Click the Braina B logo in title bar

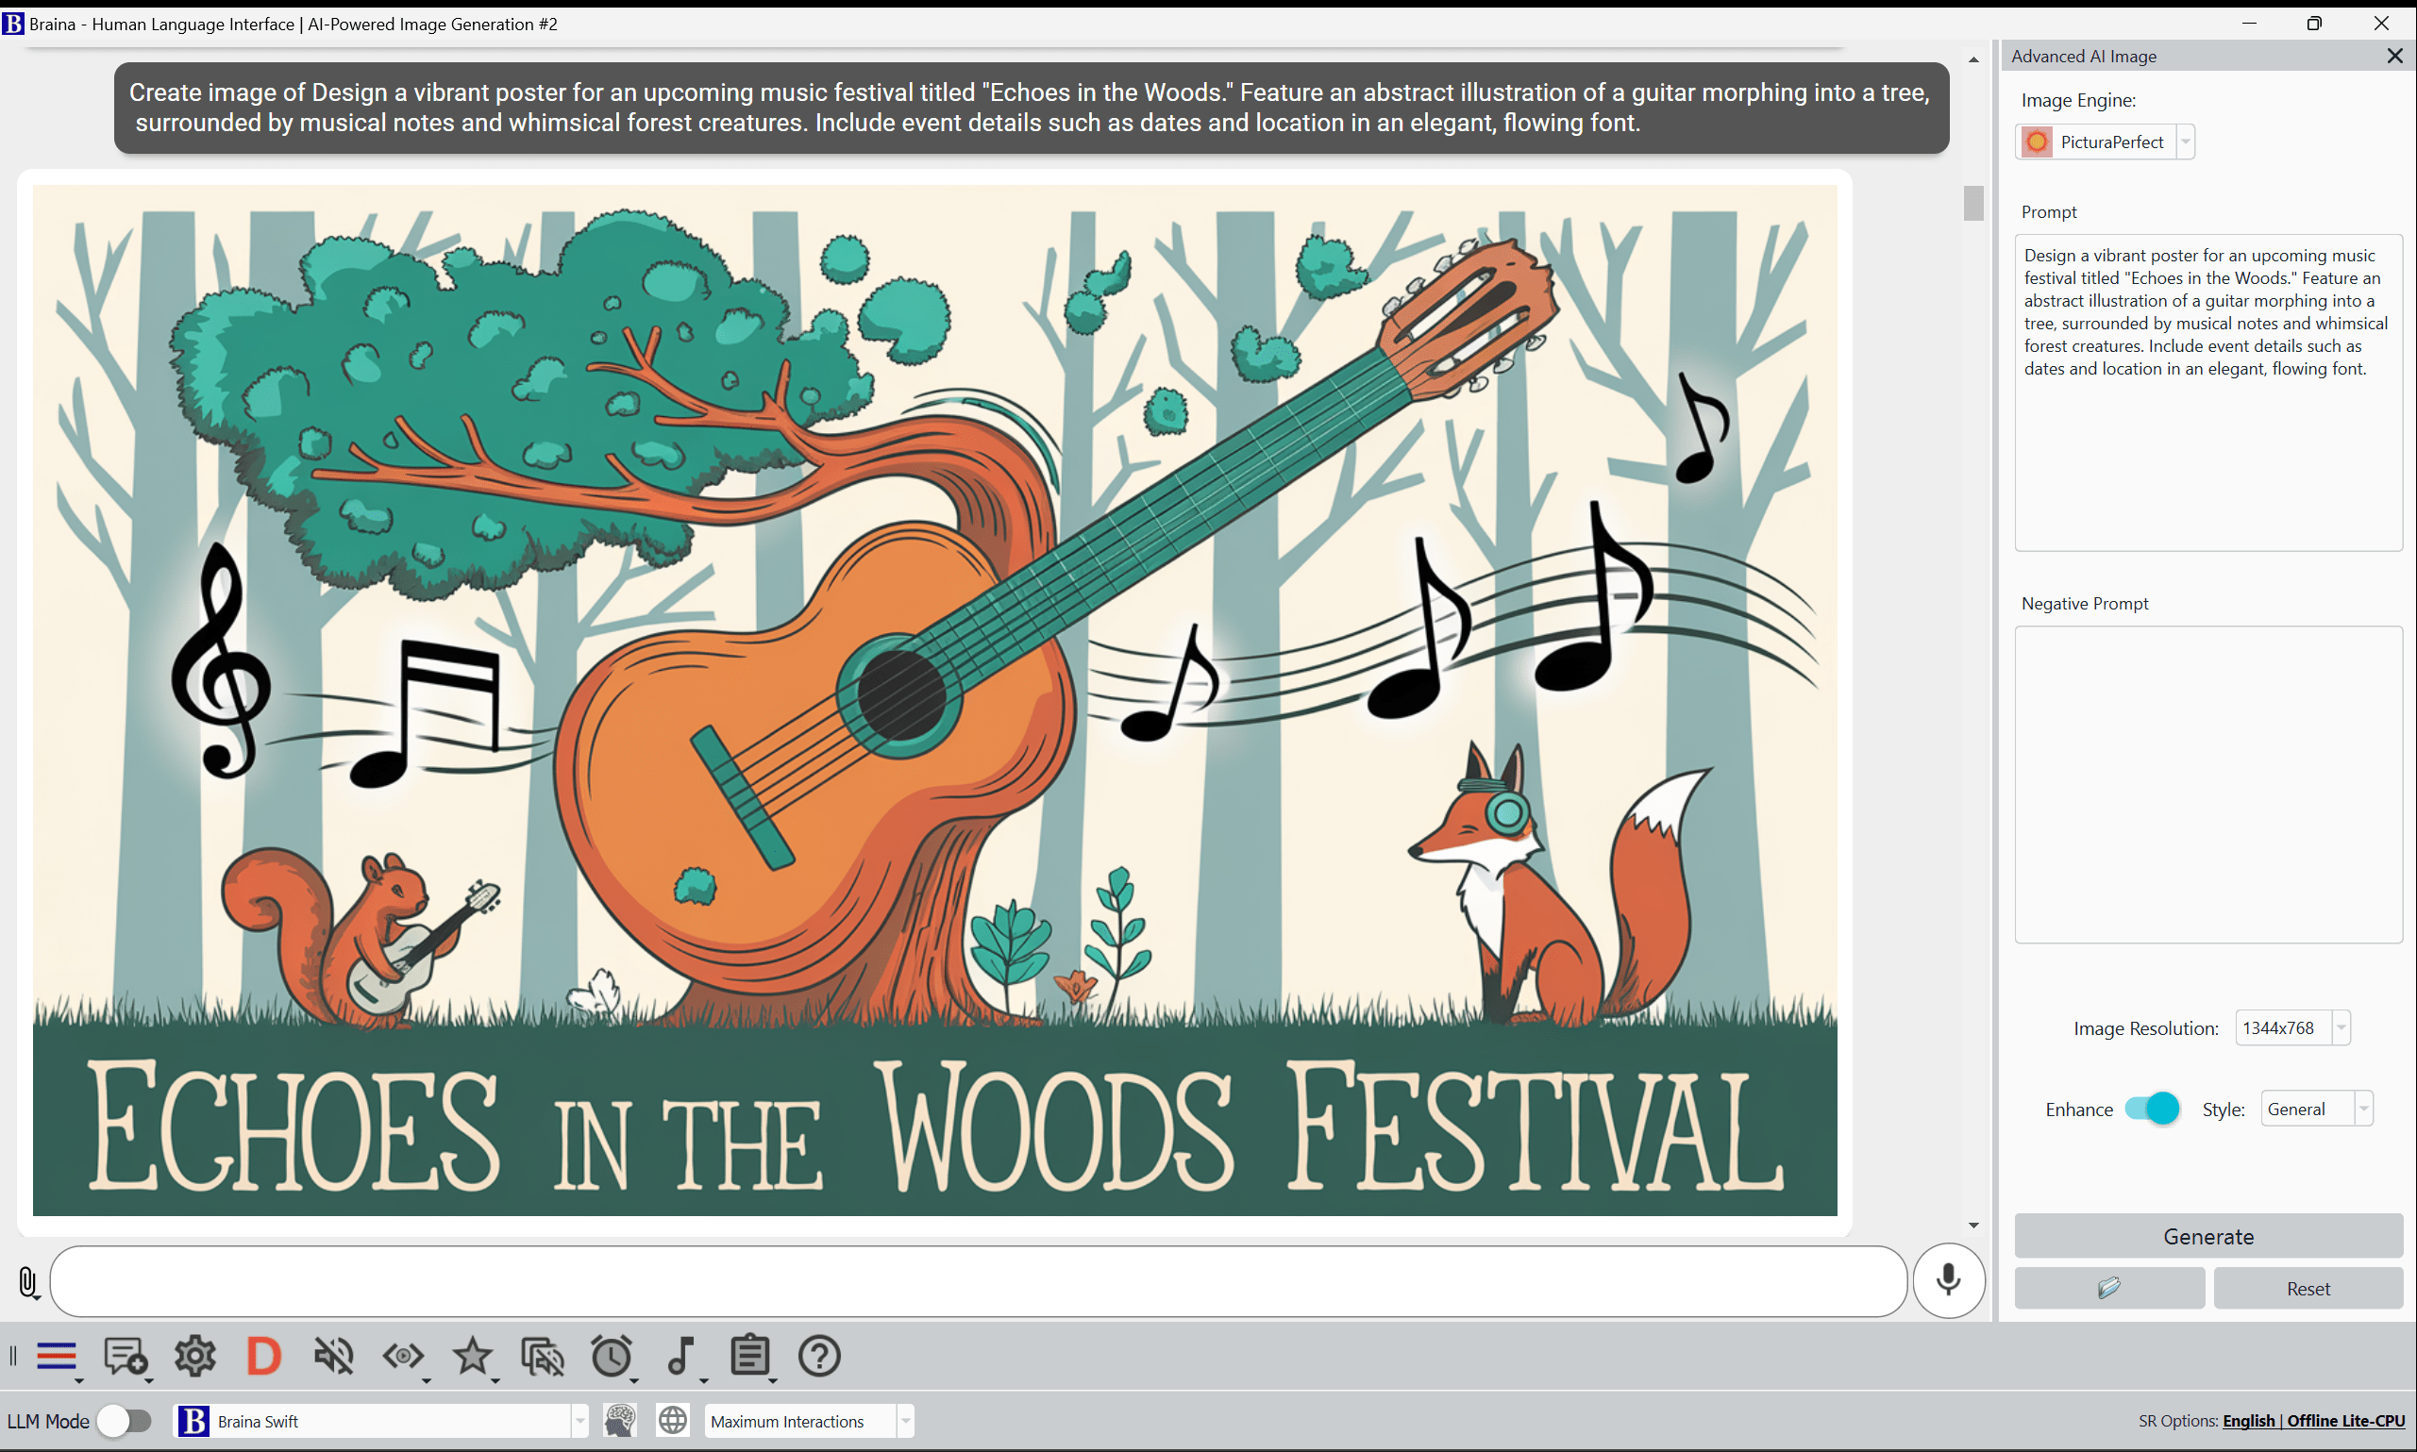pos(12,24)
